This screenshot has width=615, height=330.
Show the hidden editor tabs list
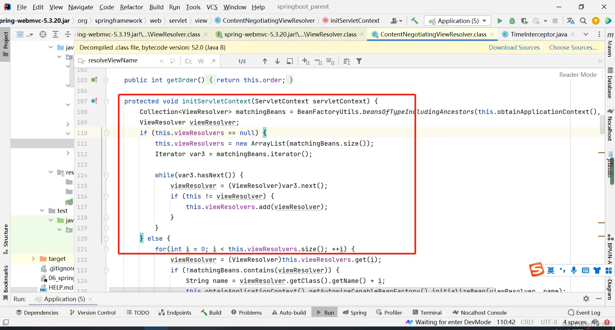(586, 34)
